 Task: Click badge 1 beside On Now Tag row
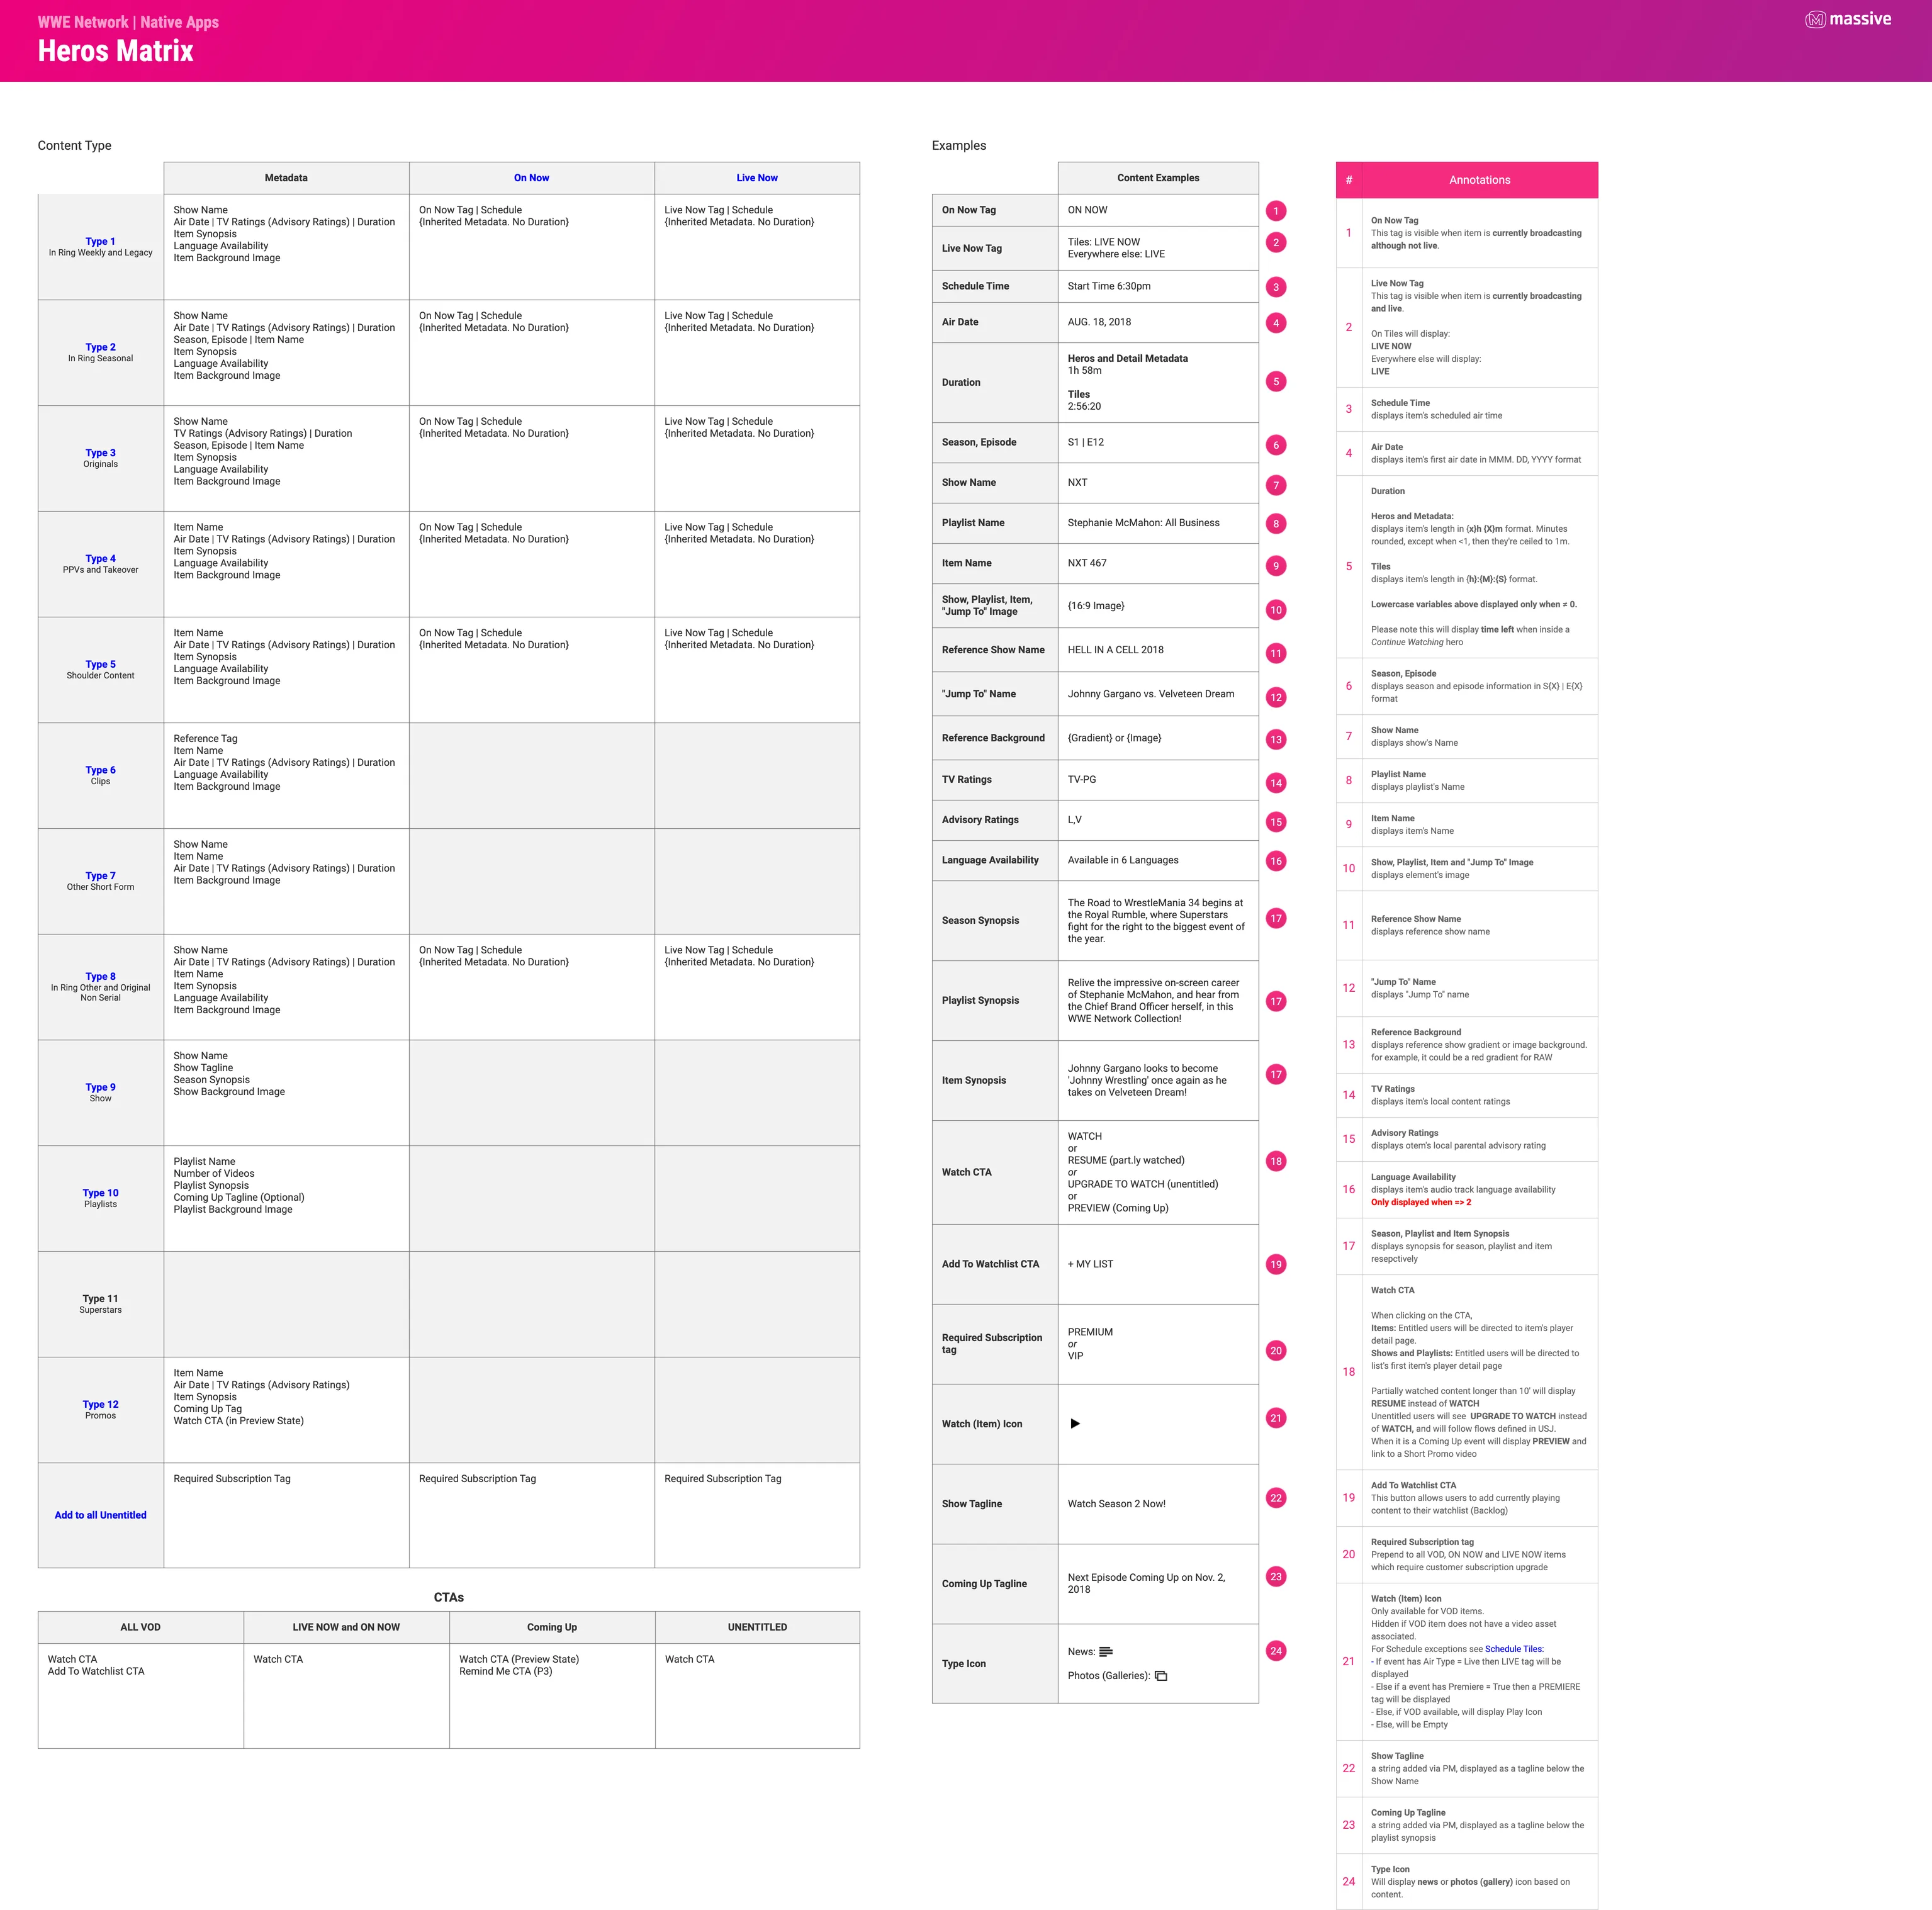(x=1276, y=211)
